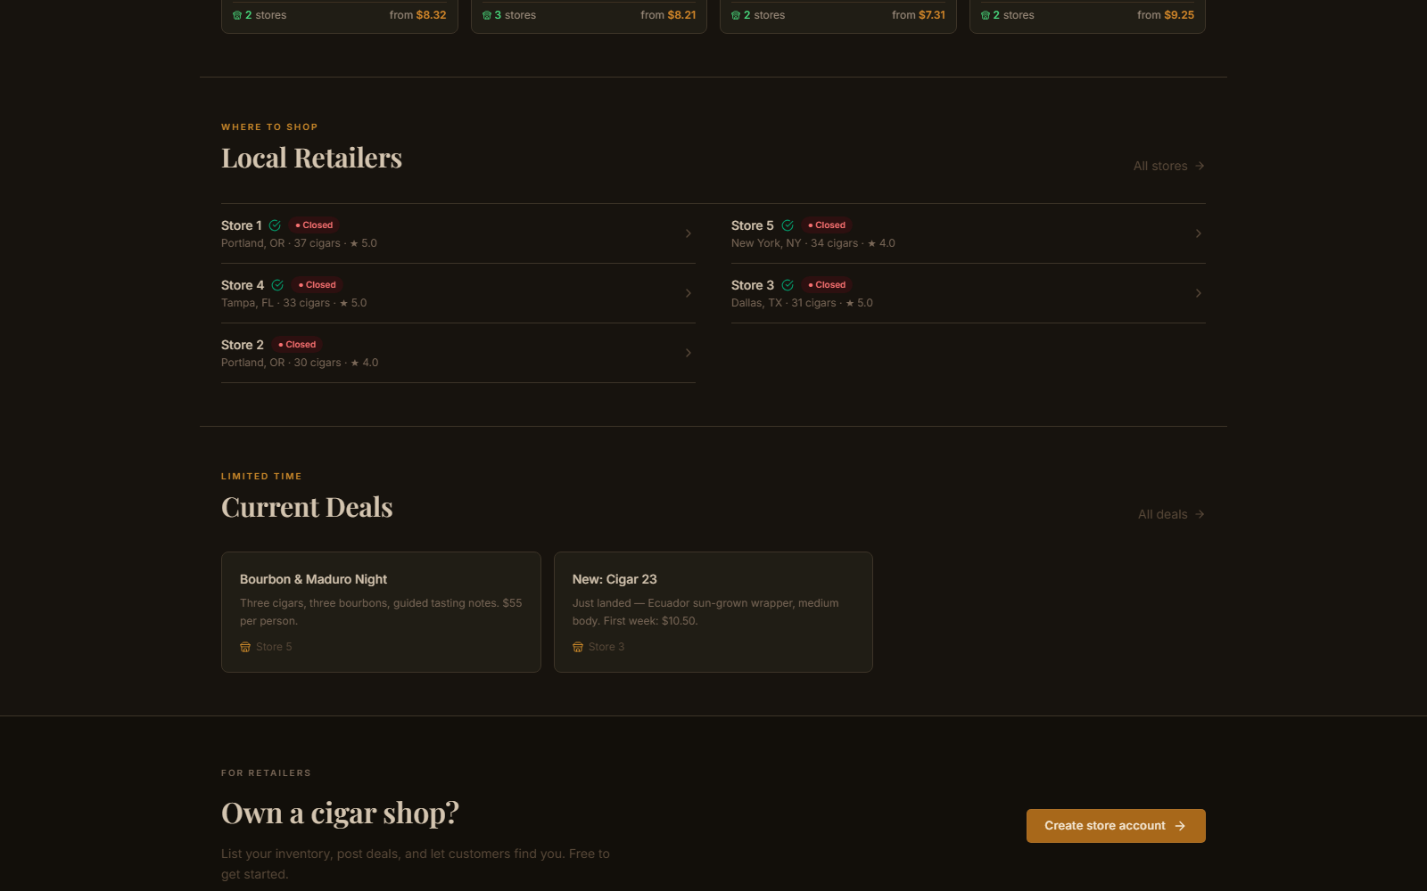
Task: Click the Closed badge on Store 2
Action: (297, 345)
